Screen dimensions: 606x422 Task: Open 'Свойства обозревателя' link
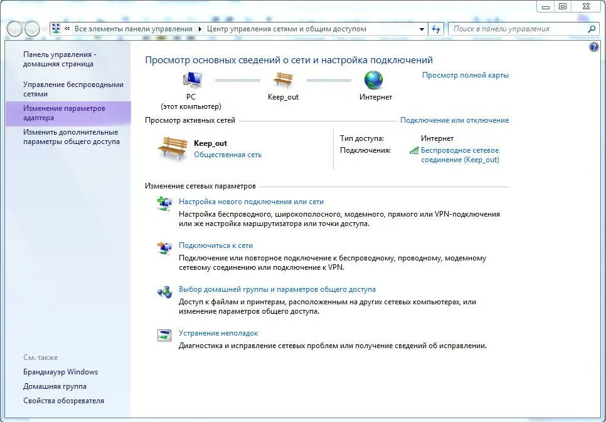[64, 401]
